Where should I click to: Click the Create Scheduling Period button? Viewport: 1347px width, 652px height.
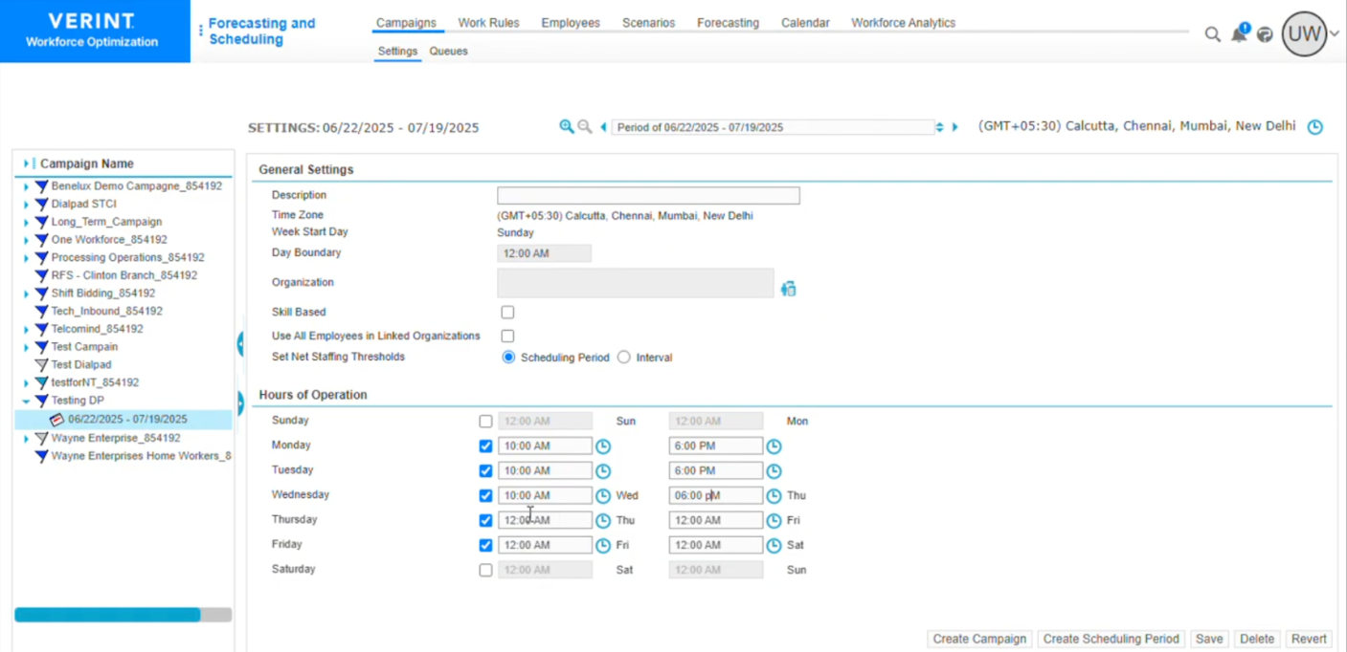[x=1111, y=640]
